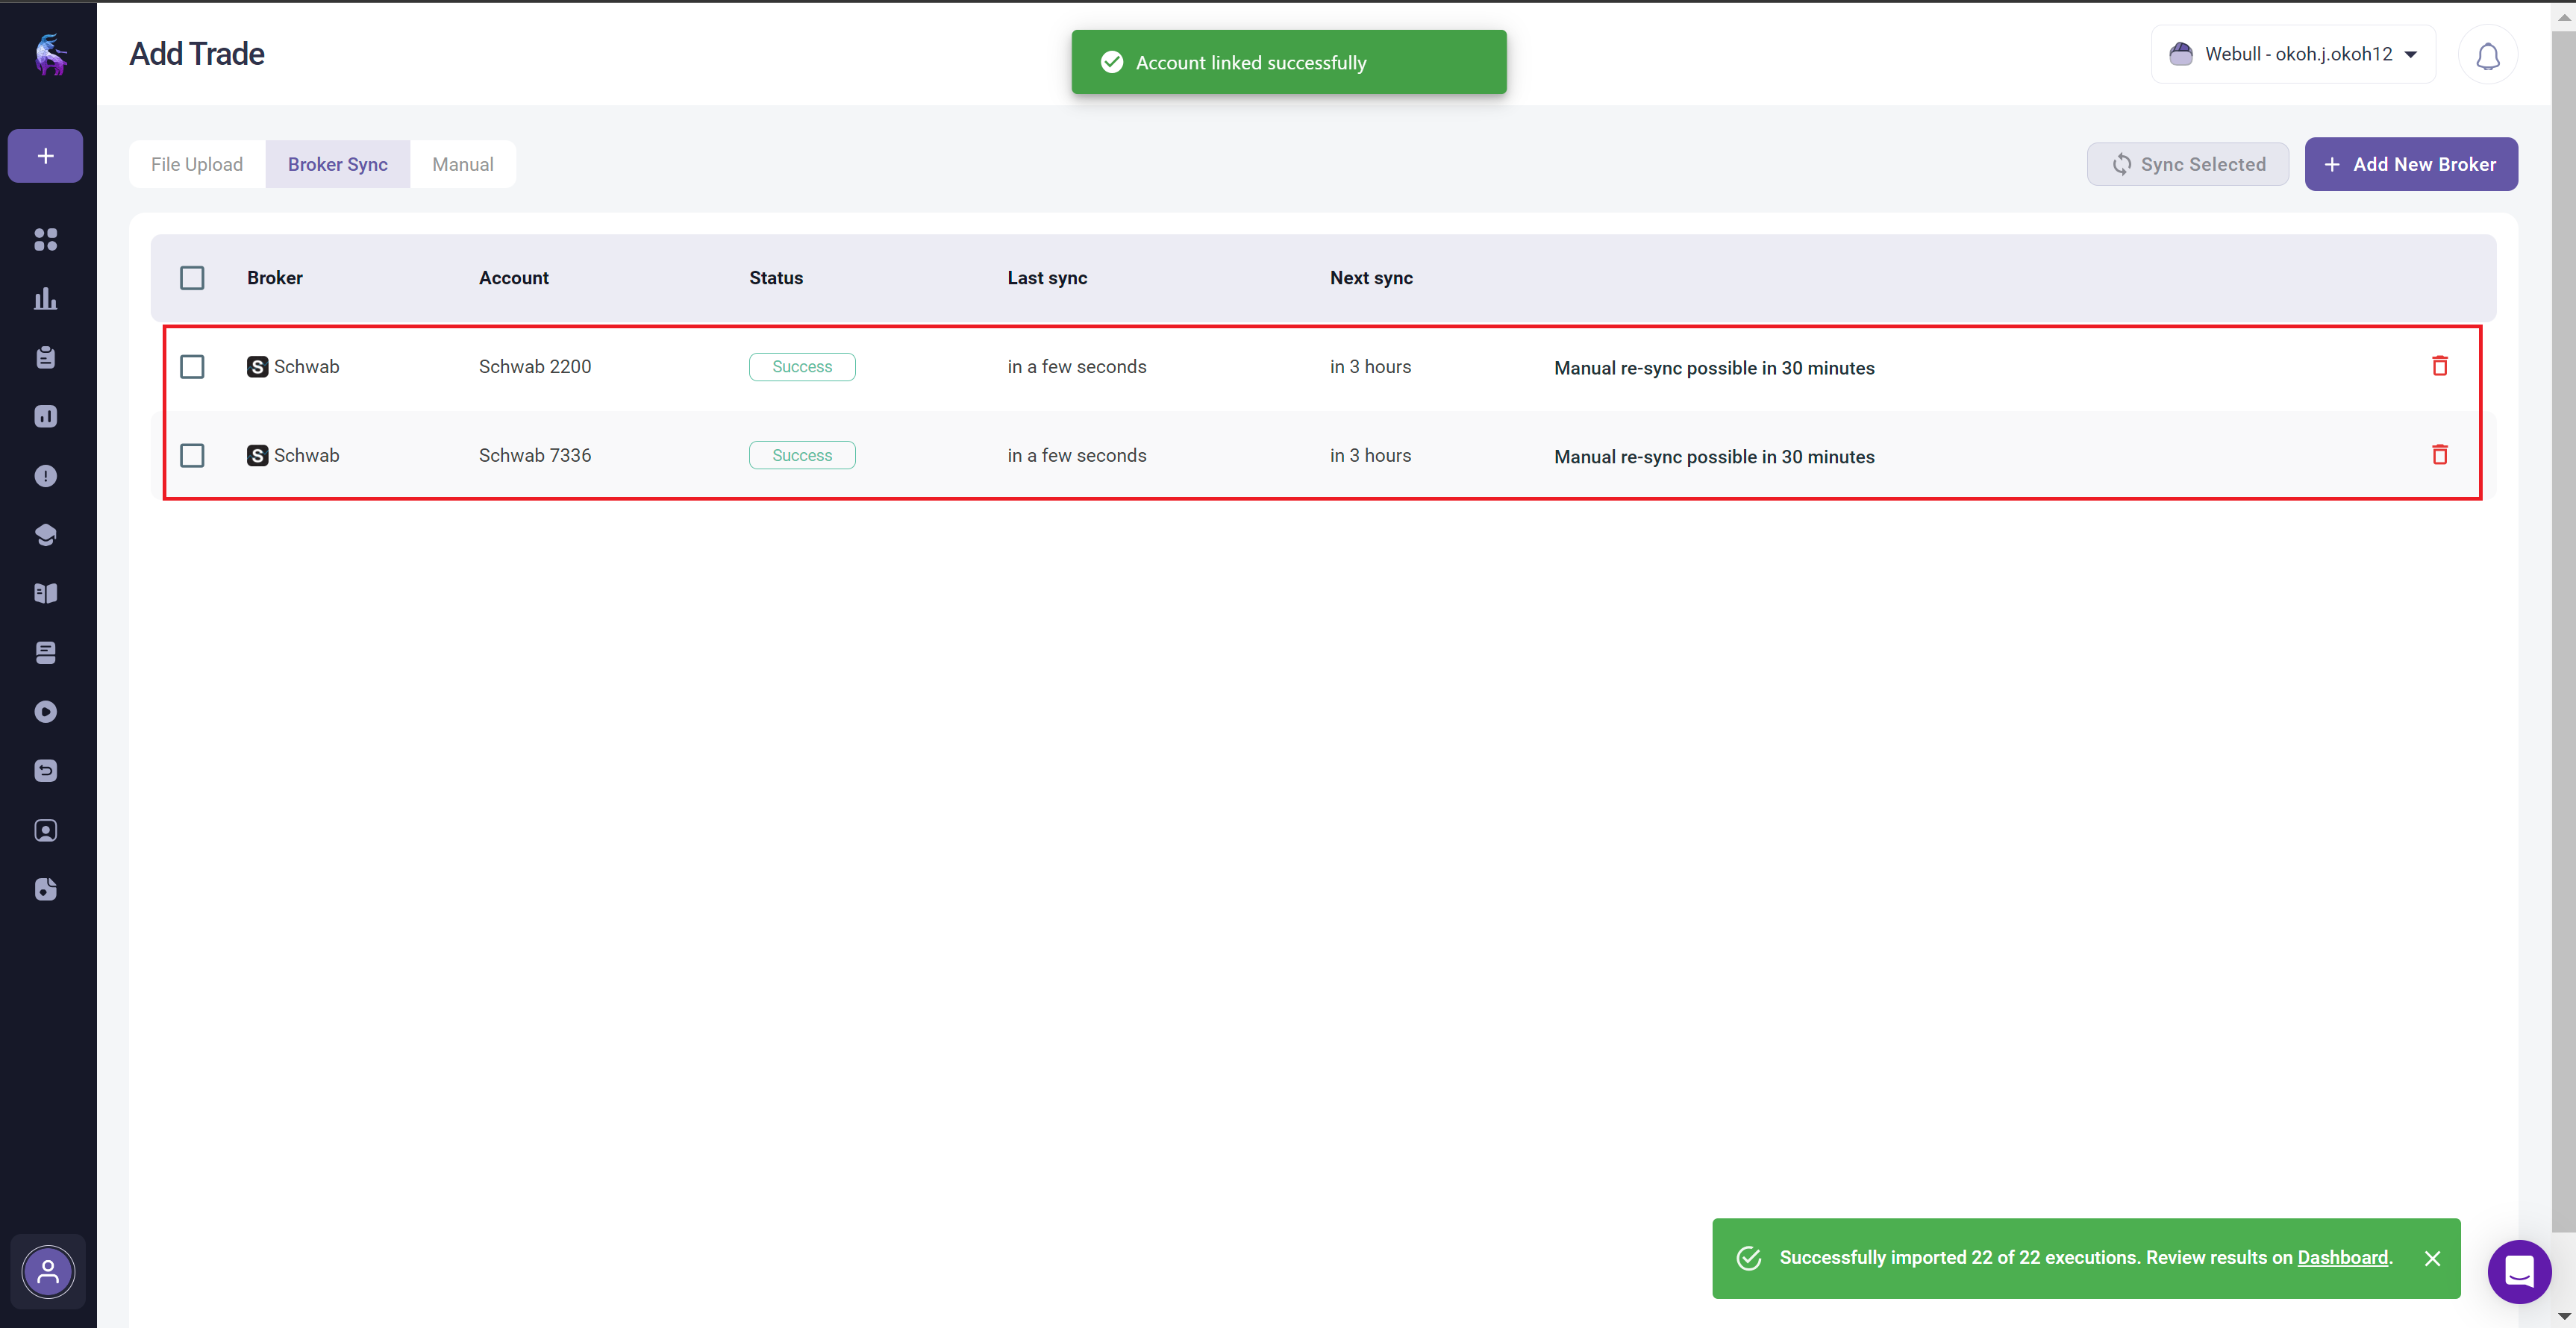Click the user profile avatar icon

(x=48, y=1272)
